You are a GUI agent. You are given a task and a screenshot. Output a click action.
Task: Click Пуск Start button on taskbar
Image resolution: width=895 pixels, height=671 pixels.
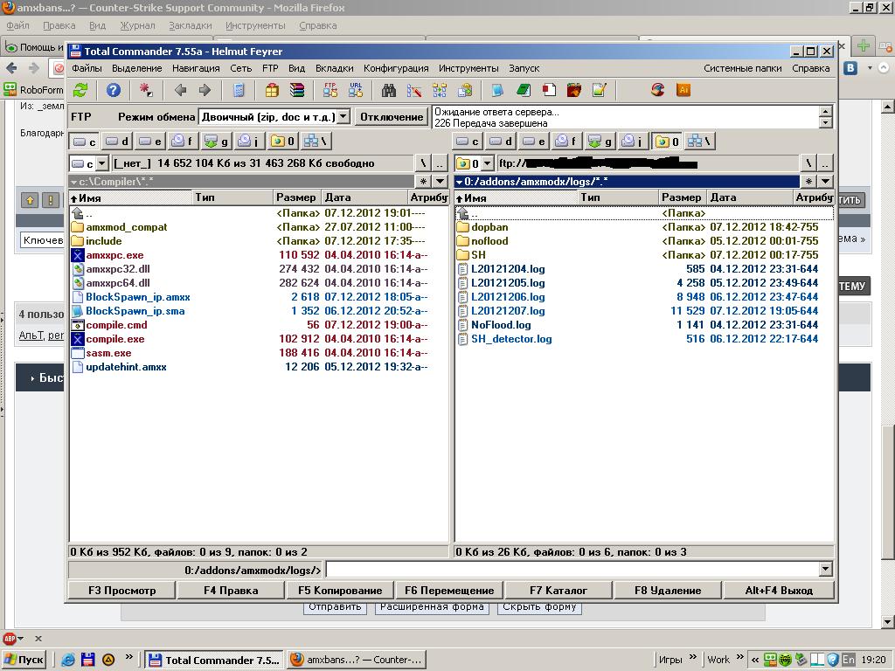tap(24, 660)
